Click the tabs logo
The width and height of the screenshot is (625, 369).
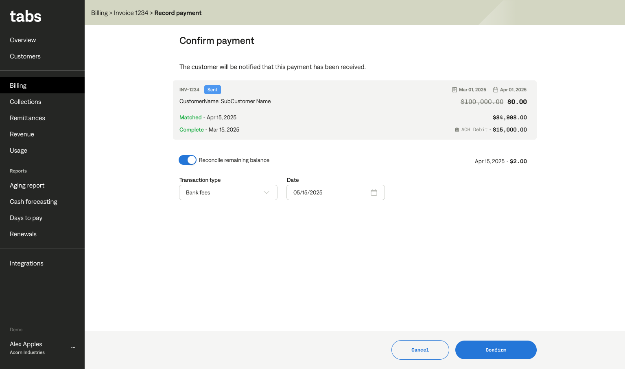pos(26,17)
